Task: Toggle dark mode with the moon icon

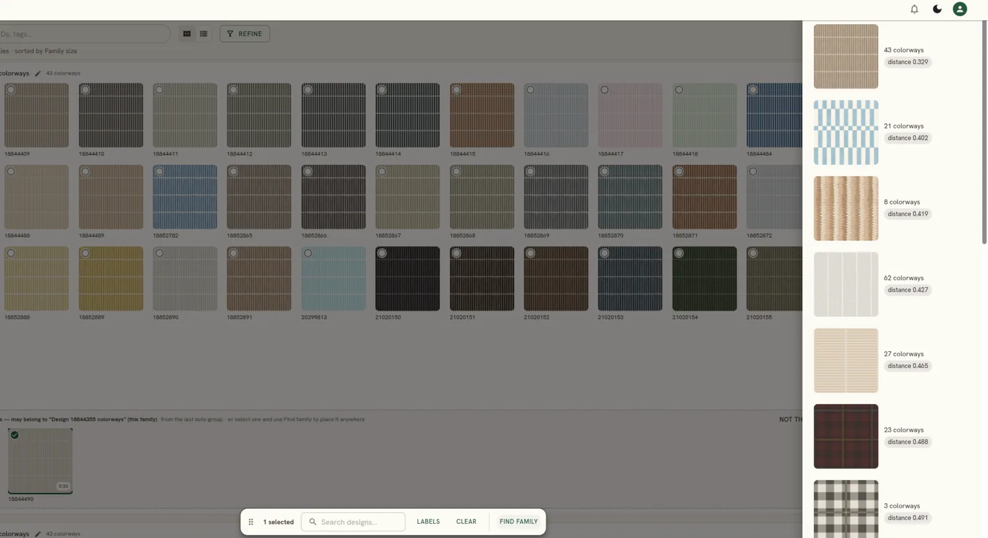Action: [937, 9]
